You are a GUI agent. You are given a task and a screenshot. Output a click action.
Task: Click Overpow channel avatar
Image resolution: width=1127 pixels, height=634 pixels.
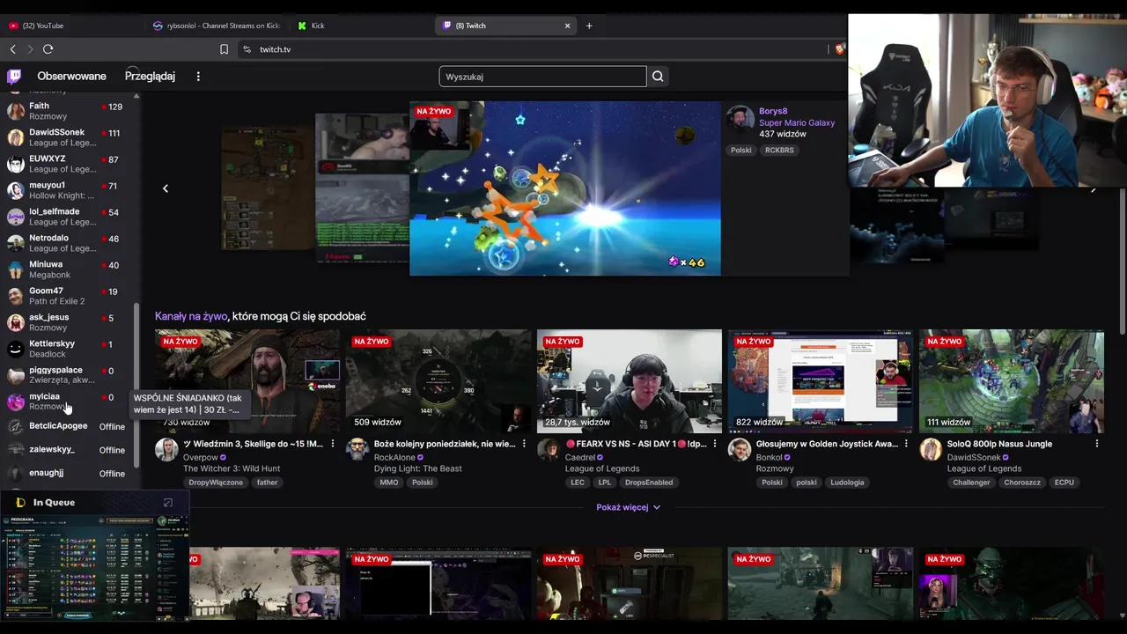166,450
